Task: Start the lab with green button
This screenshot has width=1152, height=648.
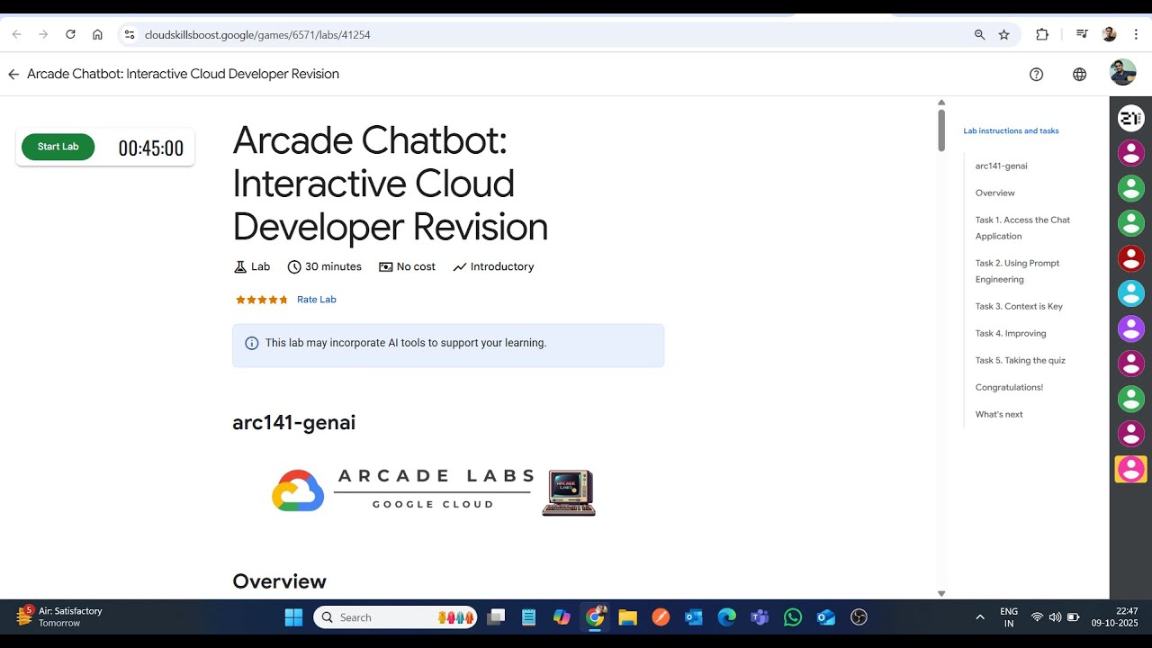Action: click(x=58, y=147)
